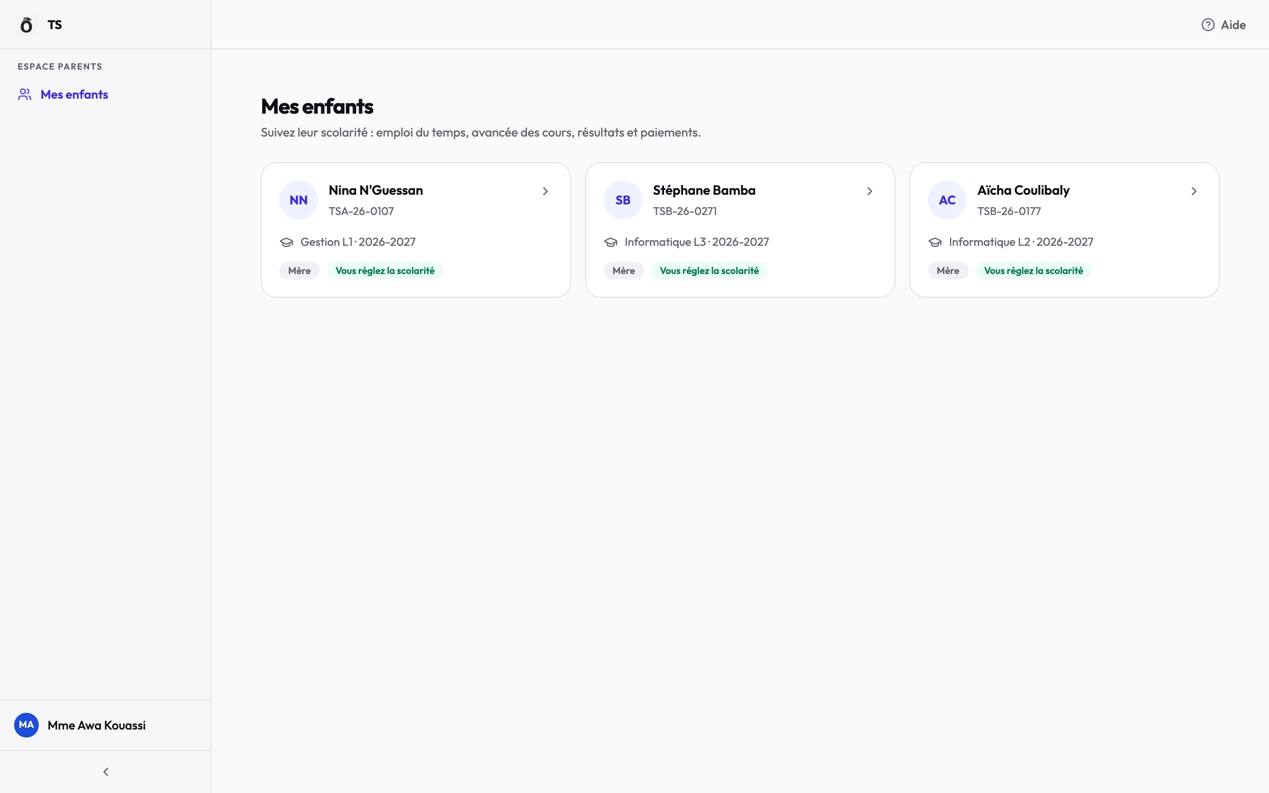Click the Aide help link

[x=1223, y=25]
